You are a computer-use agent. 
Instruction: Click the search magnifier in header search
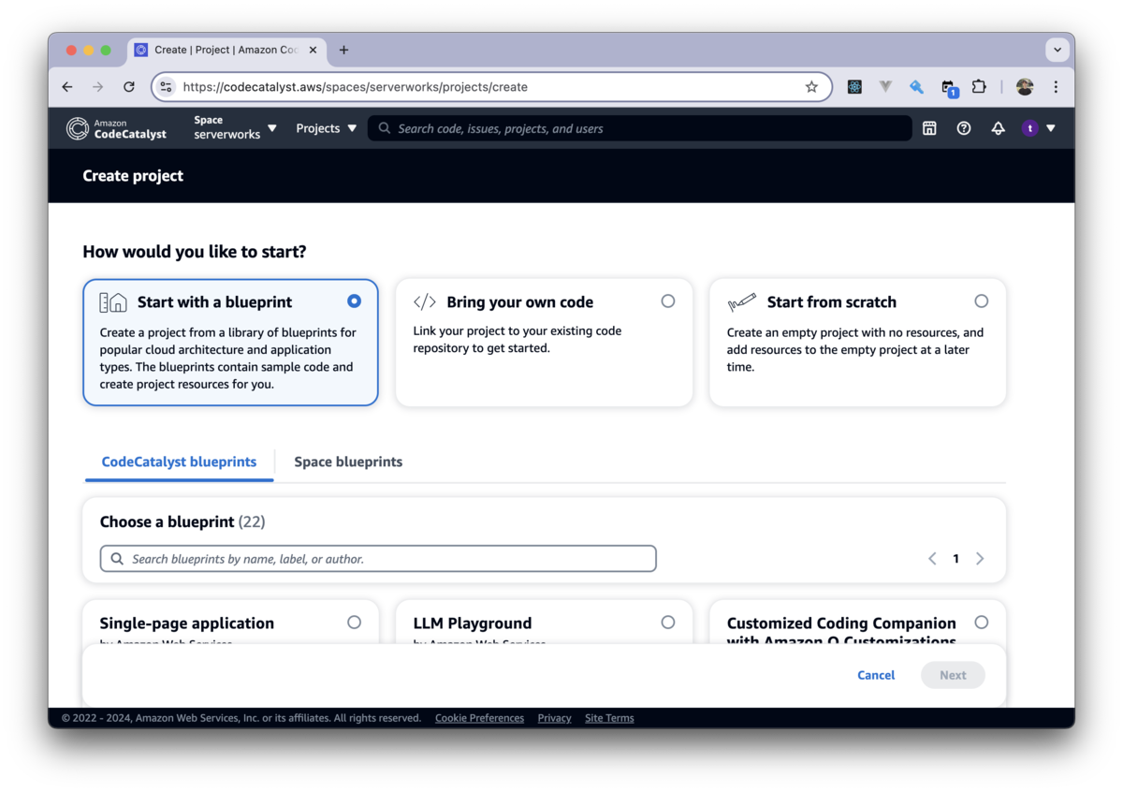pyautogui.click(x=385, y=128)
